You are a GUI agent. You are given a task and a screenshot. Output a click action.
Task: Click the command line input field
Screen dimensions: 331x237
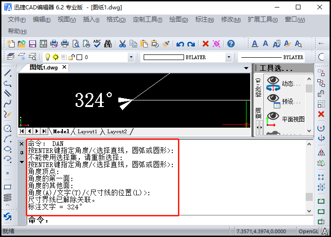[170, 220]
